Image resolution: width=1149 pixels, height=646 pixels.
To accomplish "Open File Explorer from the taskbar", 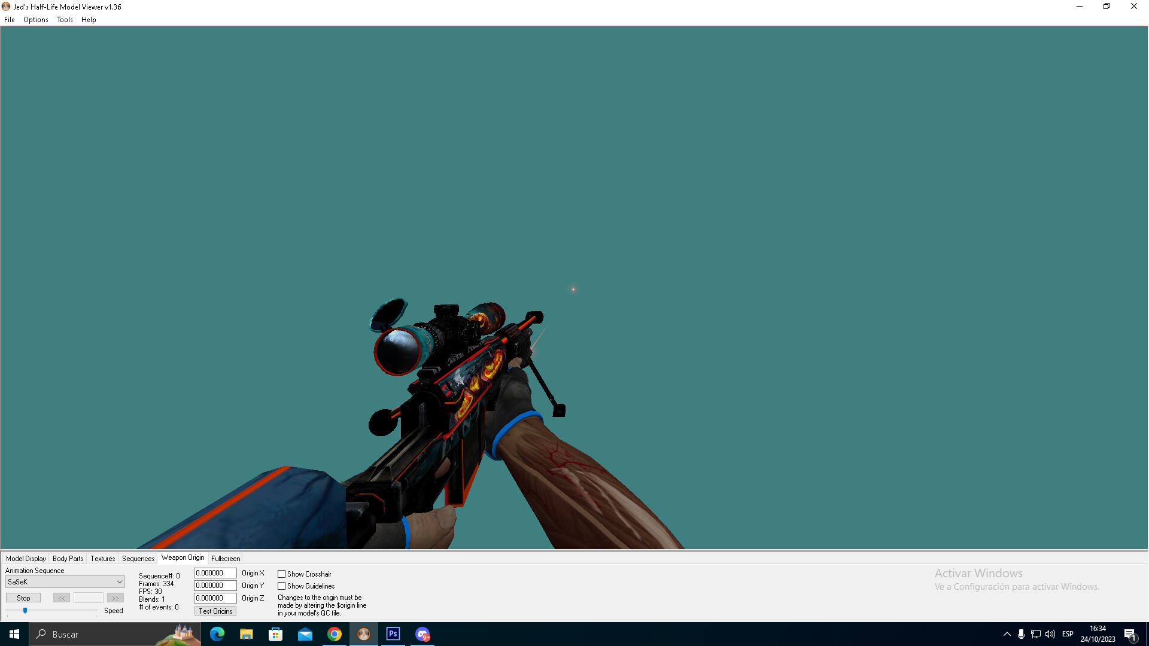I will [x=246, y=634].
